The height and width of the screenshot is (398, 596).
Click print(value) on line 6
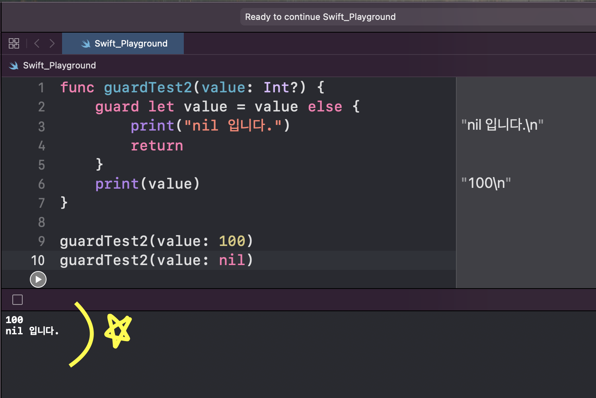coord(147,183)
